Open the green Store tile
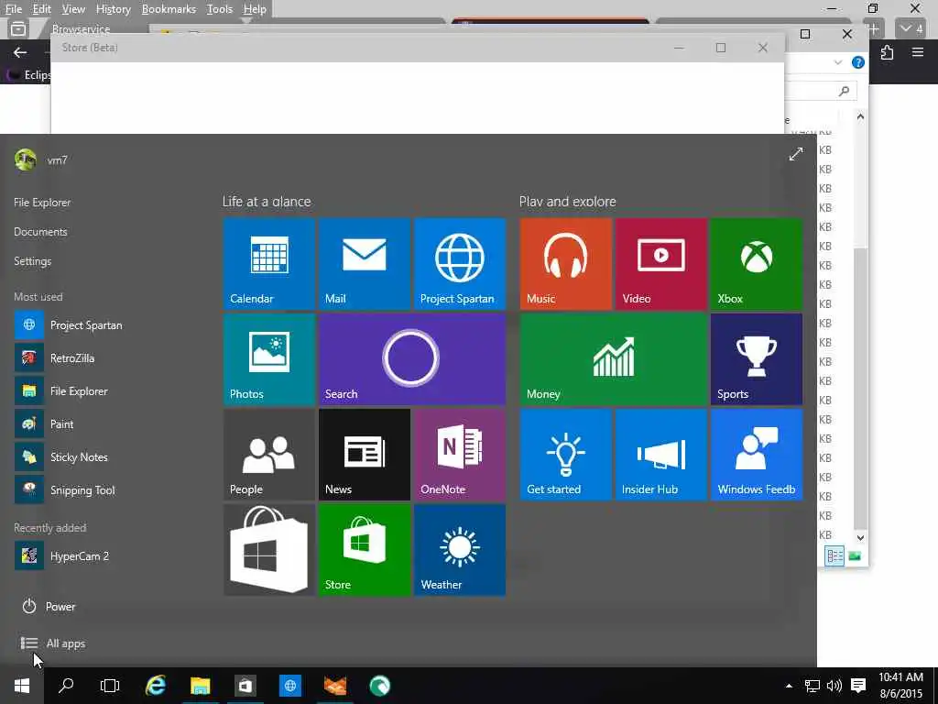Viewport: 938px width, 704px height. 365,550
